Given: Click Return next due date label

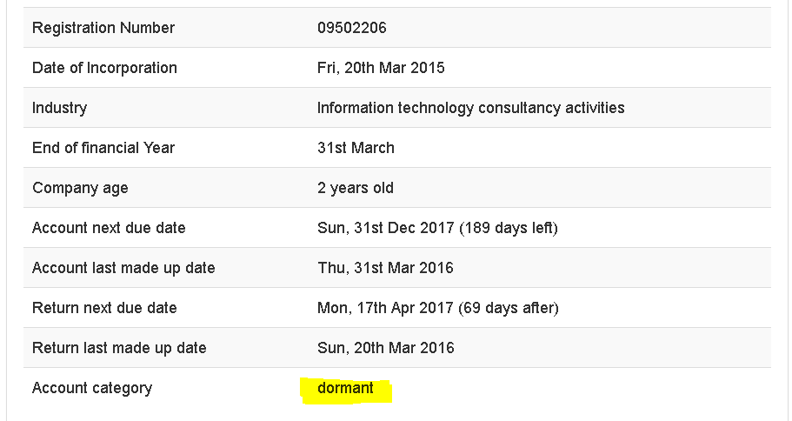Looking at the screenshot, I should (x=104, y=308).
